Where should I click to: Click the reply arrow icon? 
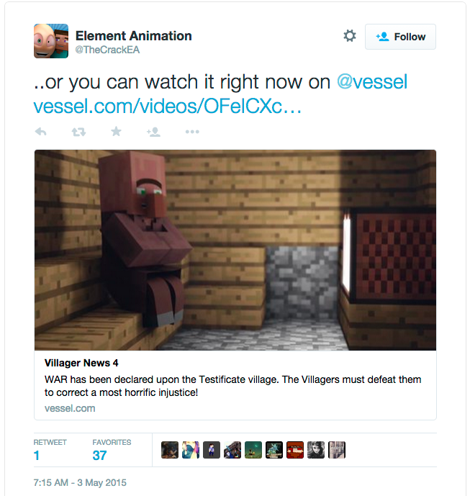40,132
